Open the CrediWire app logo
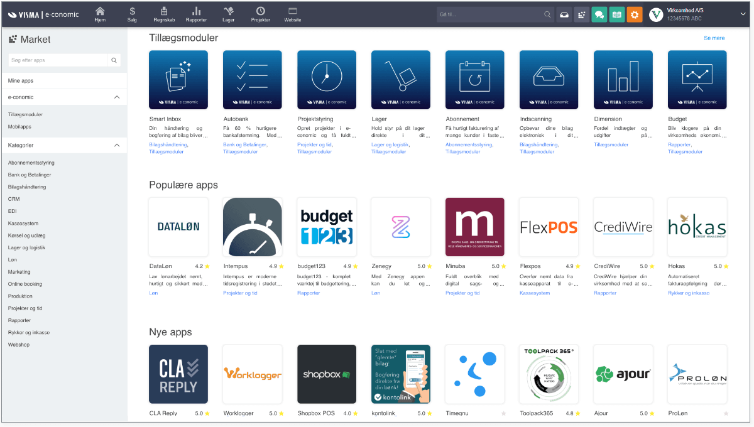This screenshot has width=754, height=427. [x=623, y=227]
